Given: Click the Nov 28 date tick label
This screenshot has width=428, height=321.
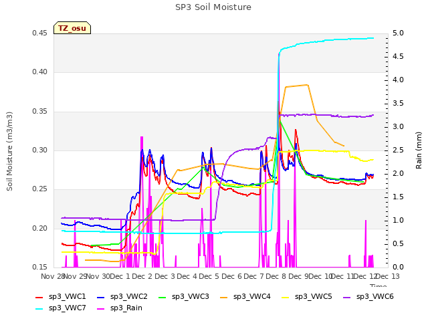Looking at the screenshot, I should [52, 277].
